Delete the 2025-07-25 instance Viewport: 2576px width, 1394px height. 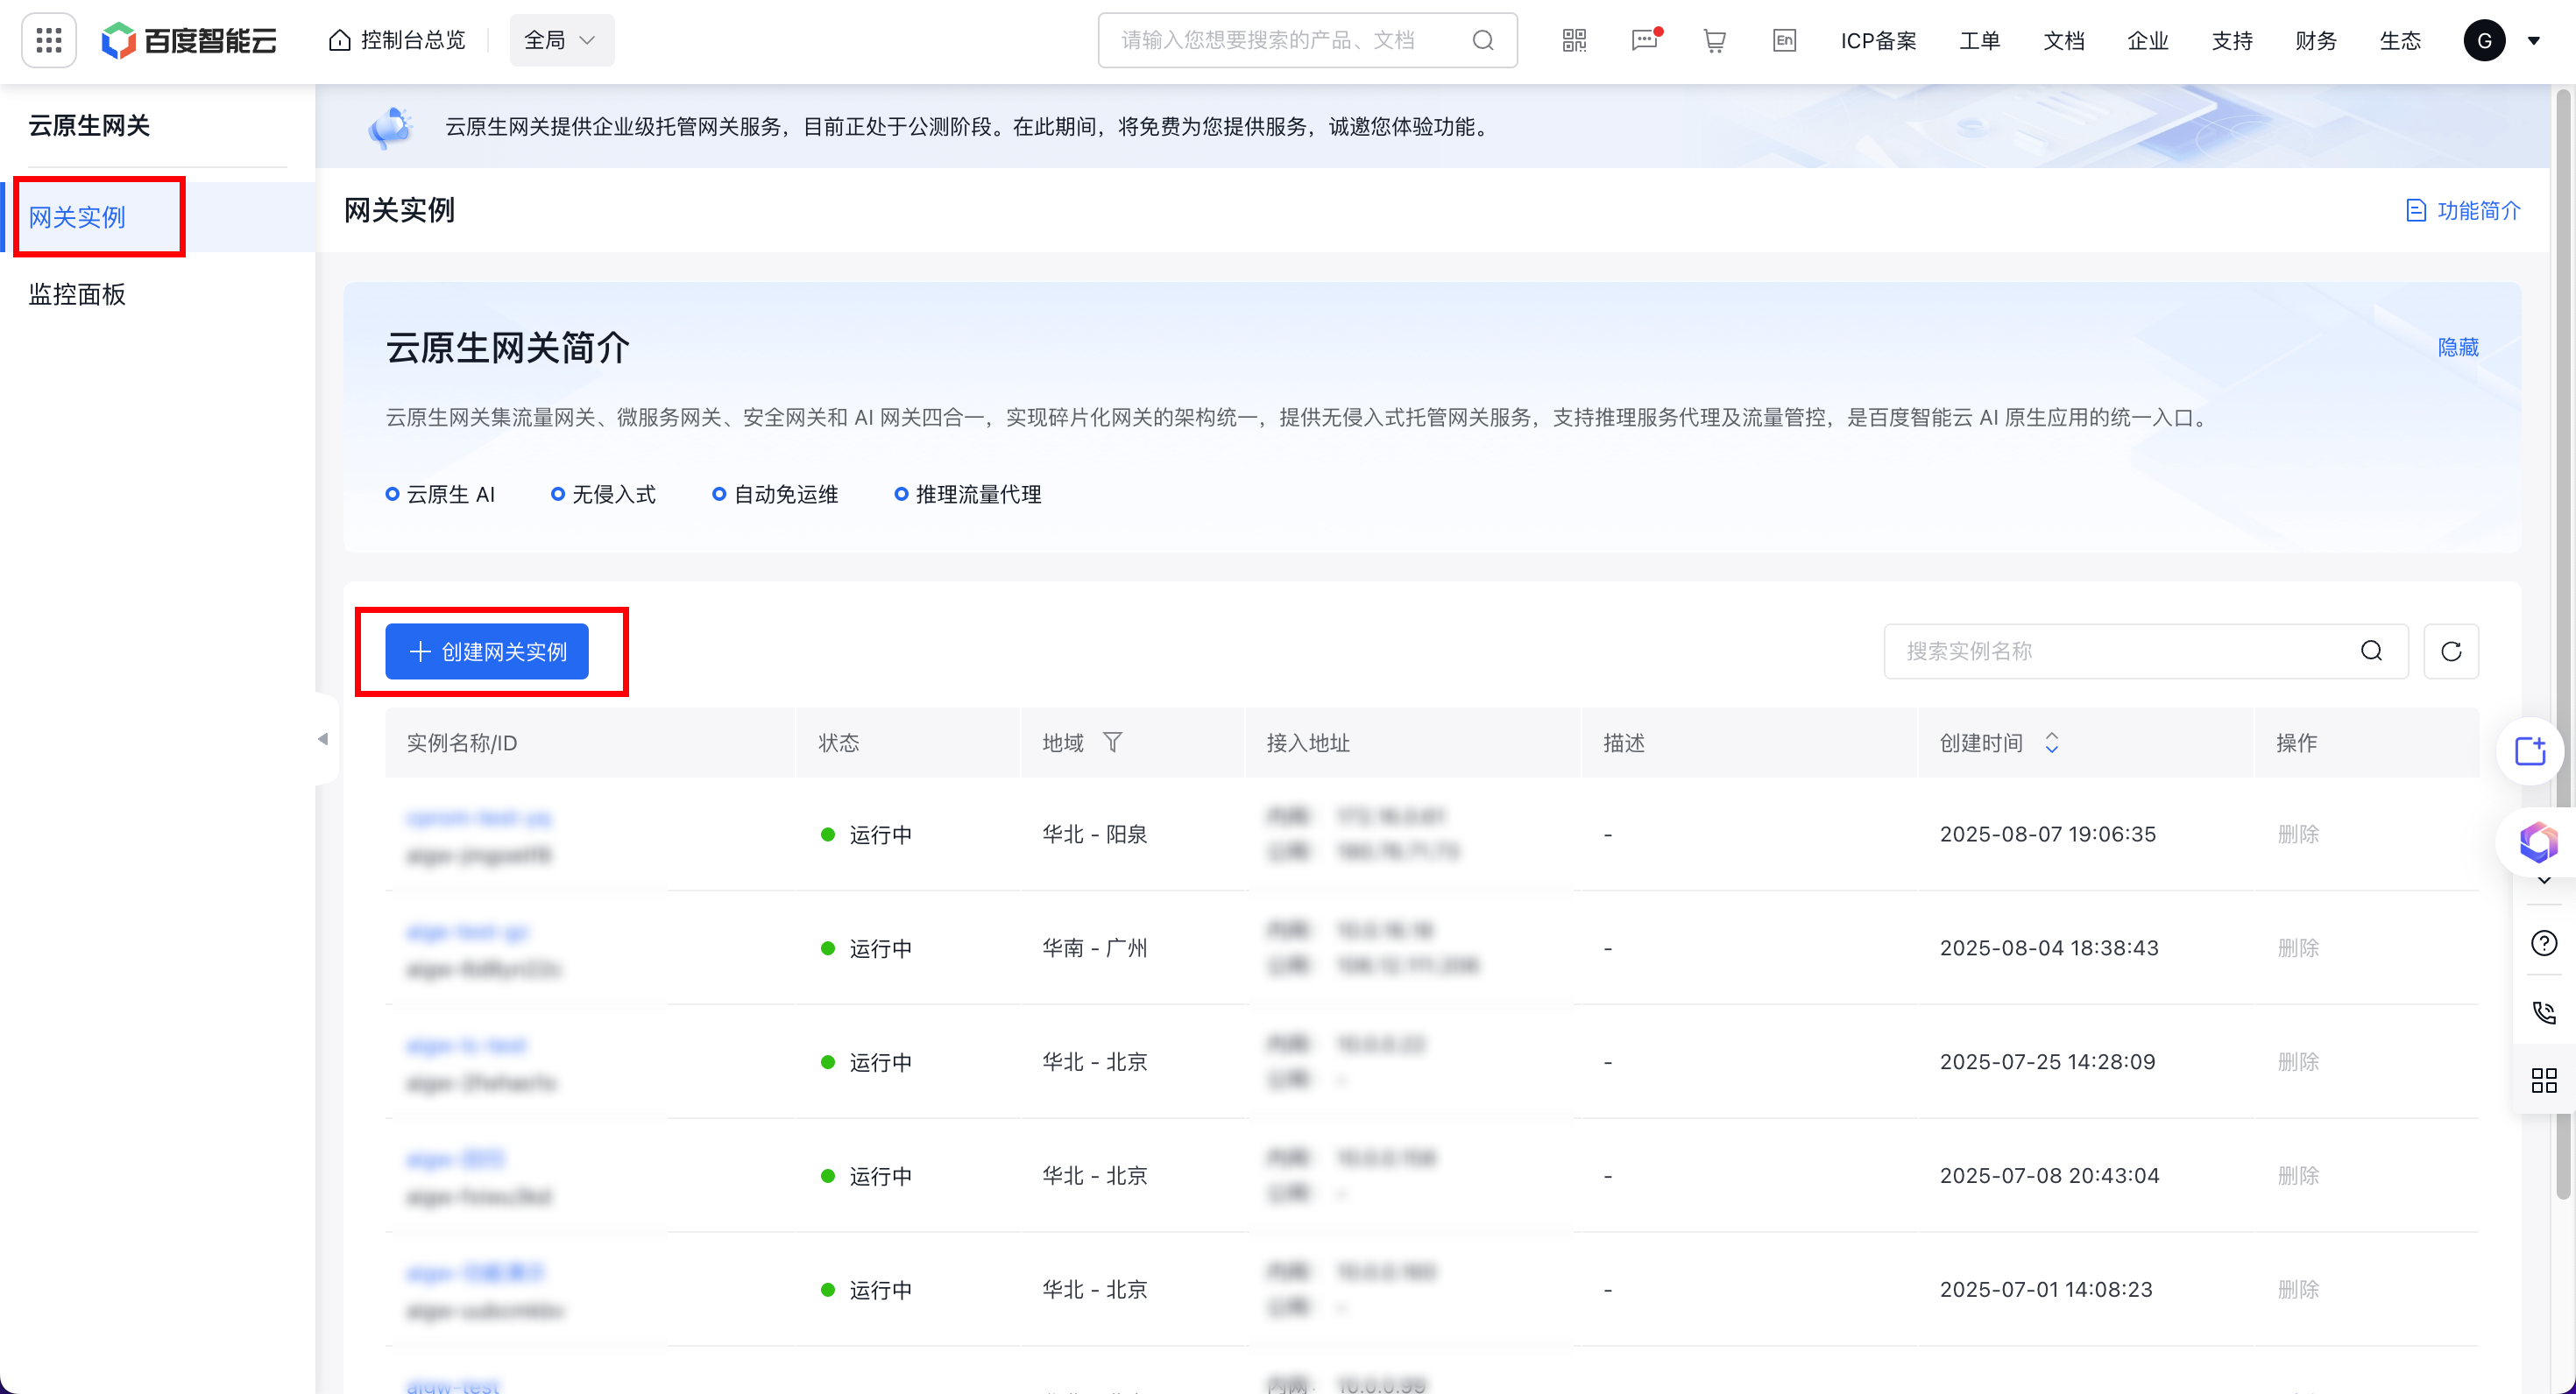(x=2297, y=1061)
